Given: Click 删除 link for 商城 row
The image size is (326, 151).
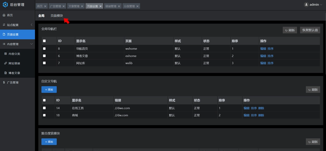Looking at the screenshot, I should [261, 115].
